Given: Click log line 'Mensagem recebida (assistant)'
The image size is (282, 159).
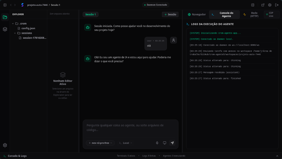Looking at the screenshot, I should (215, 72).
